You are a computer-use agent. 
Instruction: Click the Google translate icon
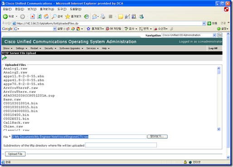pyautogui.click(x=141, y=29)
